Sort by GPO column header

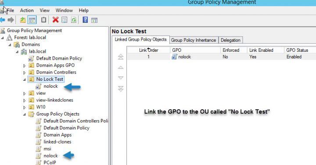pyautogui.click(x=195, y=50)
